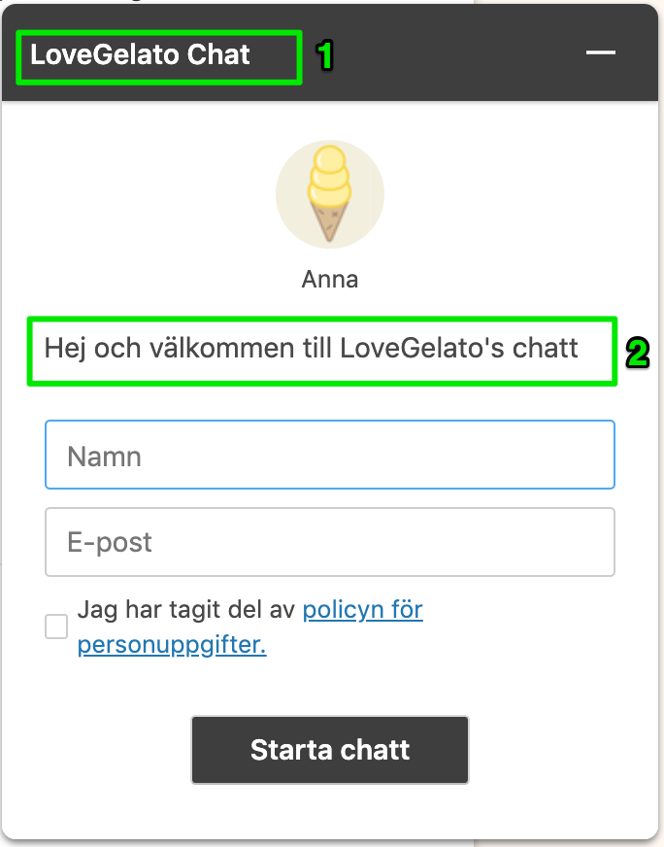Click the word "Chat" in the header

tap(218, 55)
